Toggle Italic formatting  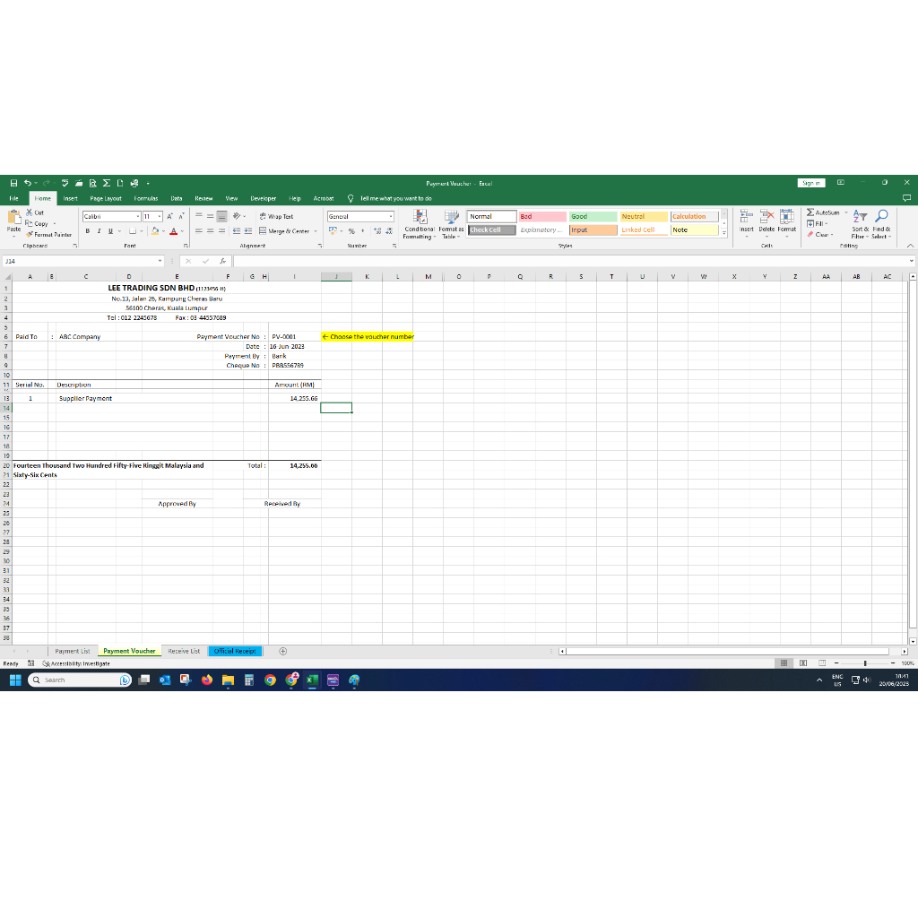click(x=99, y=231)
